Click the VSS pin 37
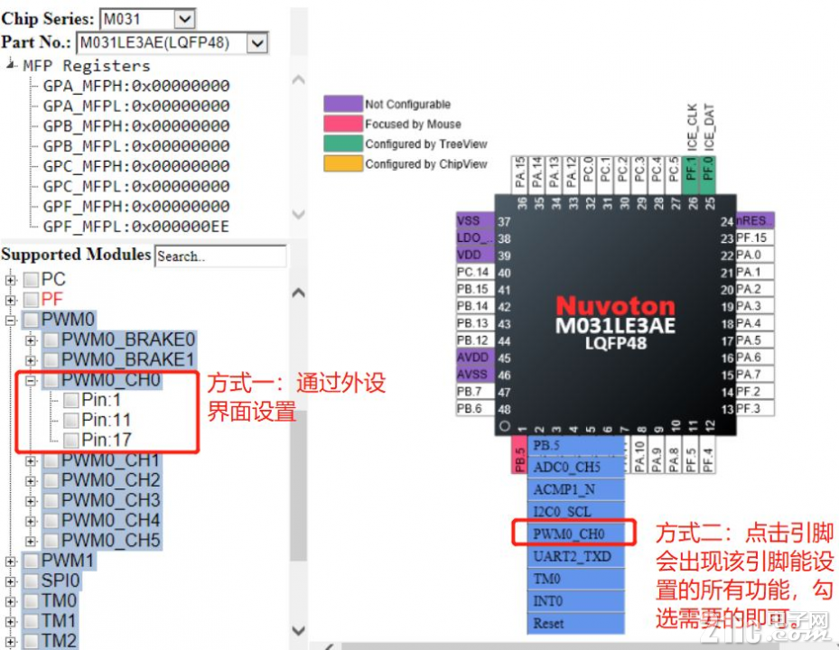 click(475, 221)
